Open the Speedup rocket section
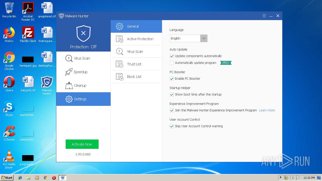 [84, 72]
